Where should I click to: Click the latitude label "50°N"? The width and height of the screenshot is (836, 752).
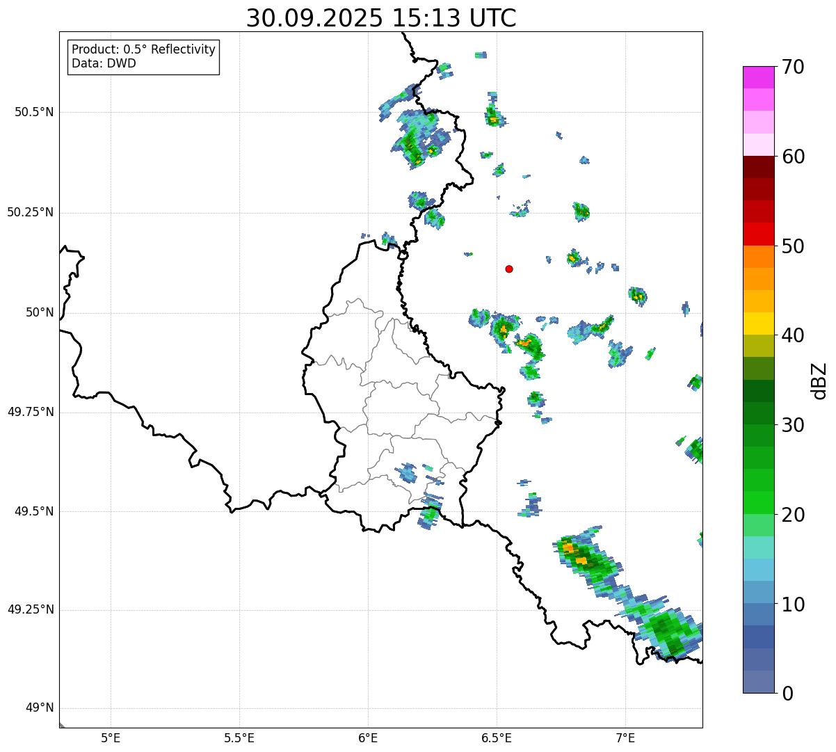40,312
